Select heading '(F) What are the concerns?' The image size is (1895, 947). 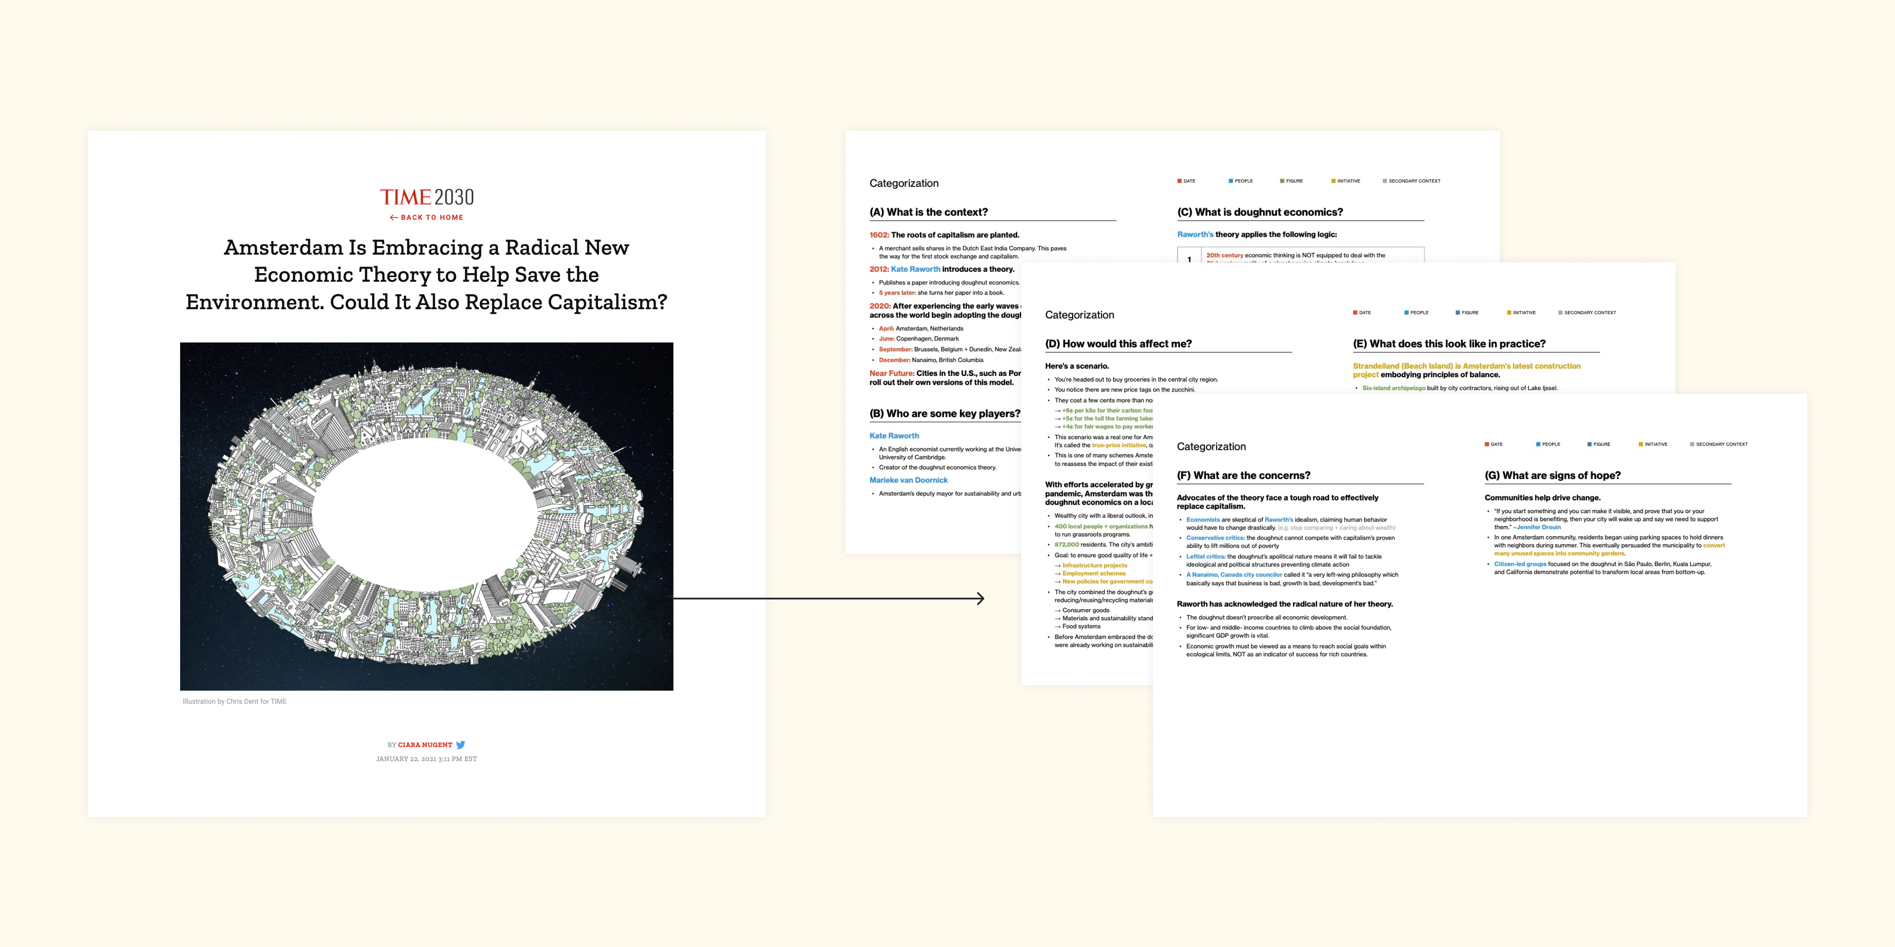coord(1243,476)
